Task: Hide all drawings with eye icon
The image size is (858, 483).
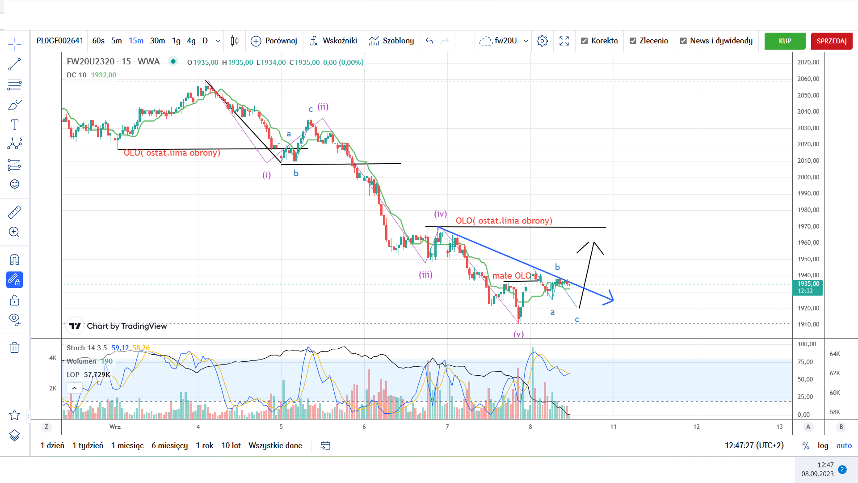Action: tap(15, 320)
